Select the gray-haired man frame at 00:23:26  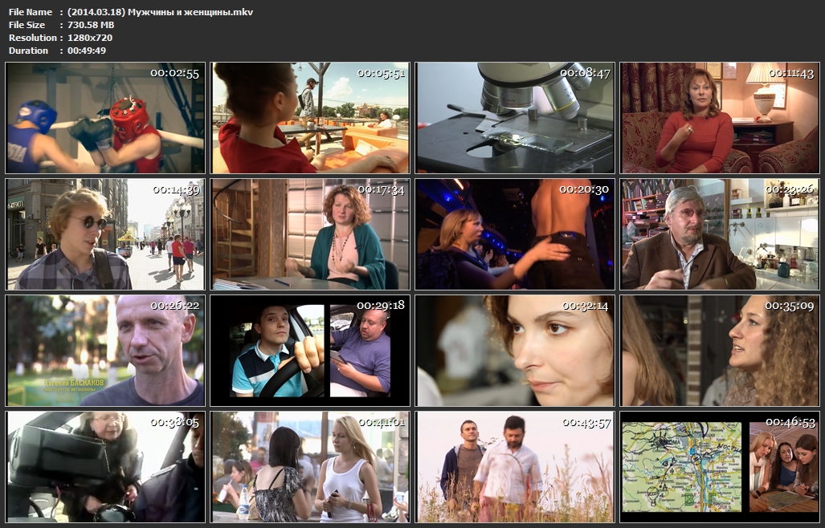pyautogui.click(x=720, y=234)
